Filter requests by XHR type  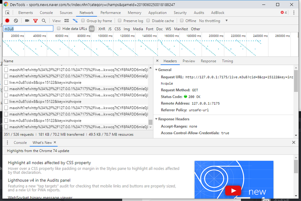pyautogui.click(x=102, y=29)
